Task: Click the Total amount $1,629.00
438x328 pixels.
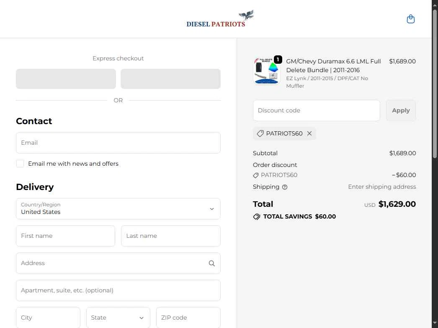Action: point(397,204)
